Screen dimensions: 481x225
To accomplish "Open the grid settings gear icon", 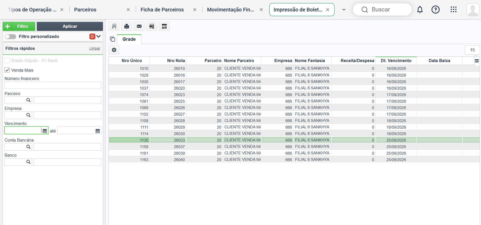I will [x=114, y=50].
